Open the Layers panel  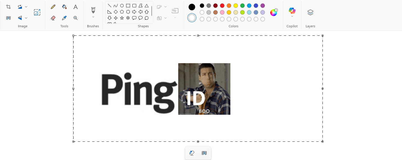click(310, 12)
